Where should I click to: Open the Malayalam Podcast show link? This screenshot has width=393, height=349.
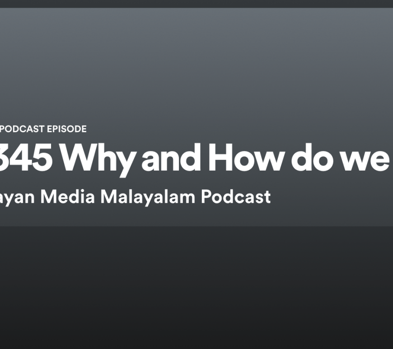[136, 197]
